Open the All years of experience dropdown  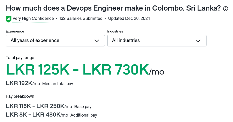pos(55,40)
